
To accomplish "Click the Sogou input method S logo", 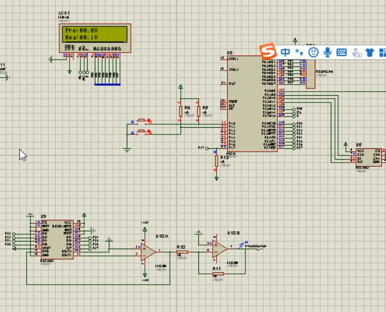I will pos(267,51).
